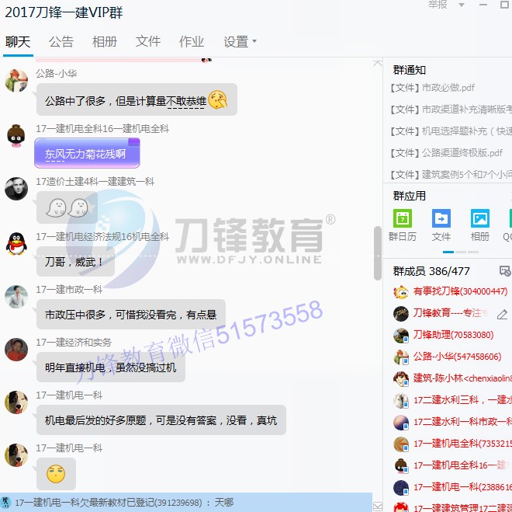Open the 作业 tab
The width and height of the screenshot is (512, 512).
(x=192, y=42)
